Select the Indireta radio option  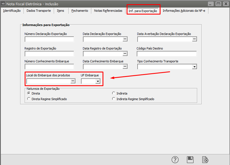[x=113, y=93]
